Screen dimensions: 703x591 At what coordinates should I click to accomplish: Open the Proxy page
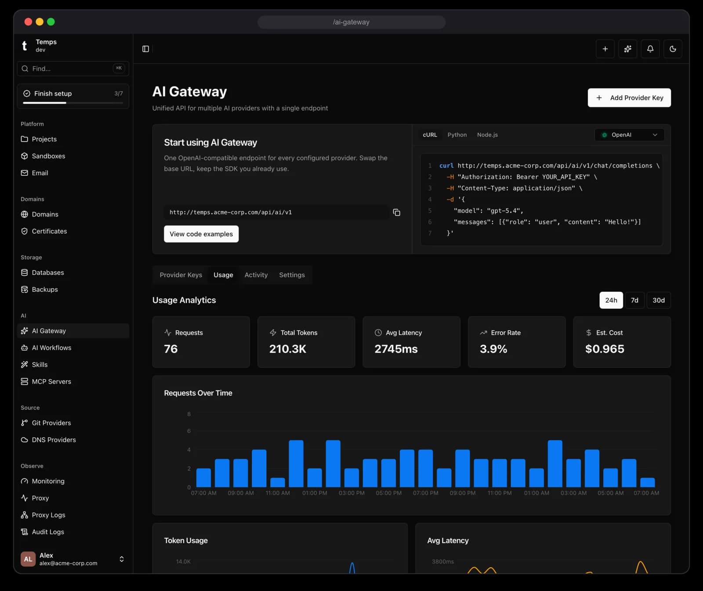coord(73,498)
